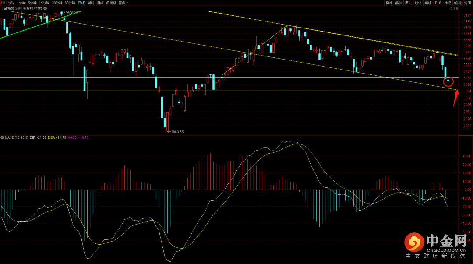The width and height of the screenshot is (473, 264).
Task: Click the yellow DEA value label
Action: (57, 137)
